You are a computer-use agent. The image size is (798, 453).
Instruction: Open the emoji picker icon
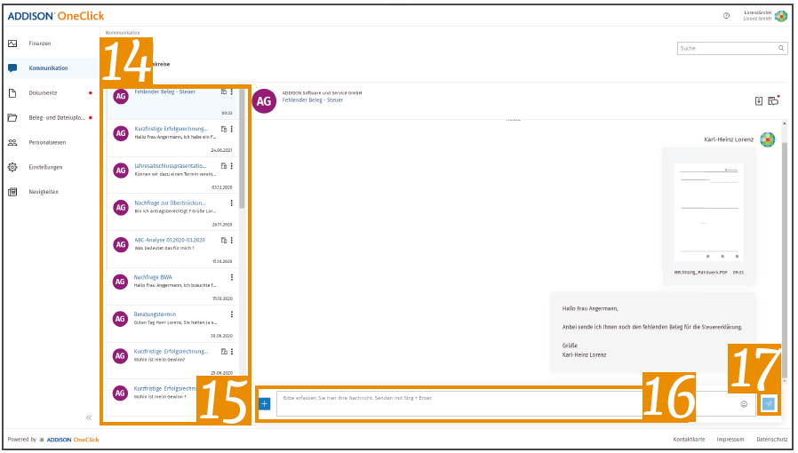pyautogui.click(x=744, y=405)
